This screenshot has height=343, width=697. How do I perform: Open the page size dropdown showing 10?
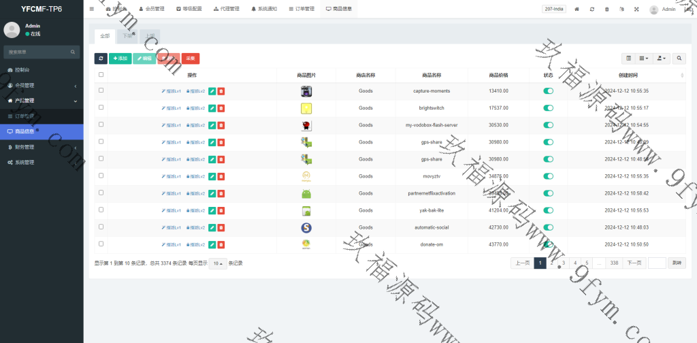pyautogui.click(x=217, y=263)
